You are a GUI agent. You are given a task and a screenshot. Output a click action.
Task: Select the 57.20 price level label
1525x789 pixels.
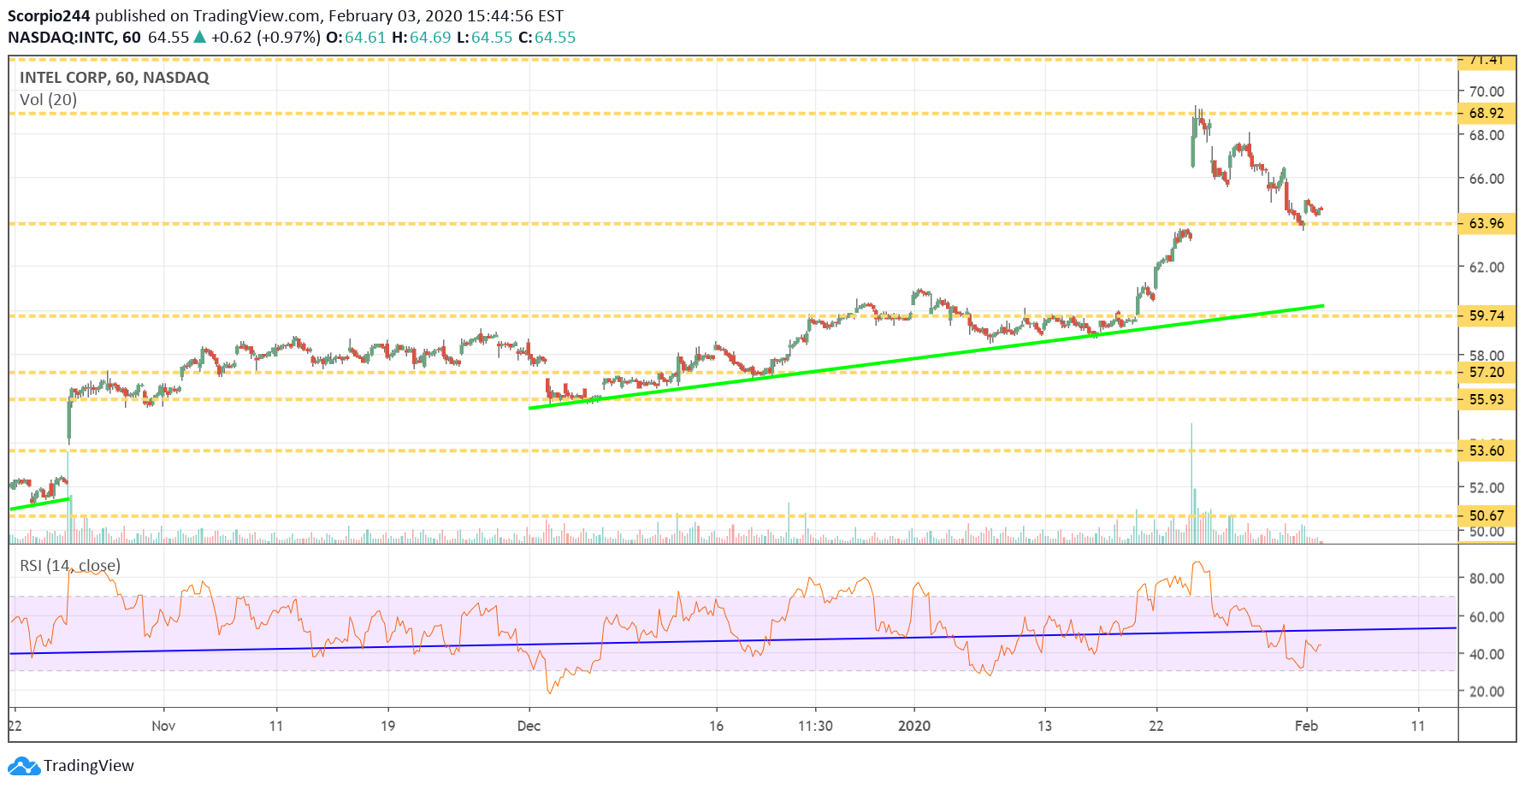click(1487, 372)
